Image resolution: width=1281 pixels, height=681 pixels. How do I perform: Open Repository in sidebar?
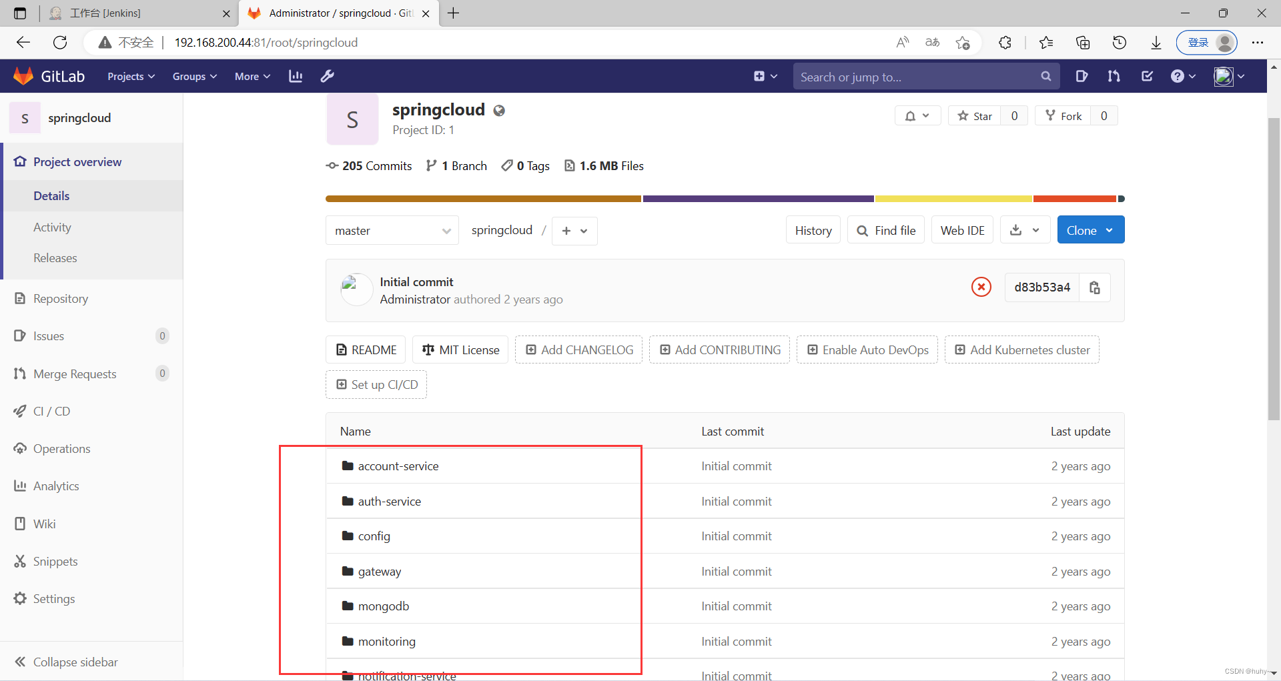click(x=60, y=299)
